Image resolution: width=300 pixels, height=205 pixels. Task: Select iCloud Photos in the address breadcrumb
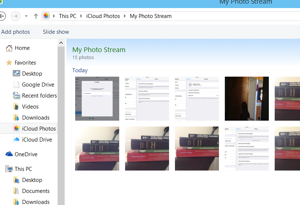click(x=103, y=16)
